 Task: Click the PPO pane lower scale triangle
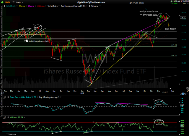180,114
